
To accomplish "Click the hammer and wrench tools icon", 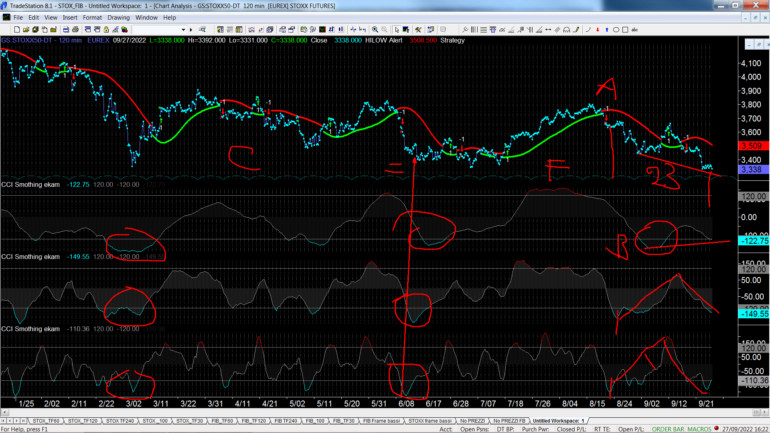I will (418, 30).
